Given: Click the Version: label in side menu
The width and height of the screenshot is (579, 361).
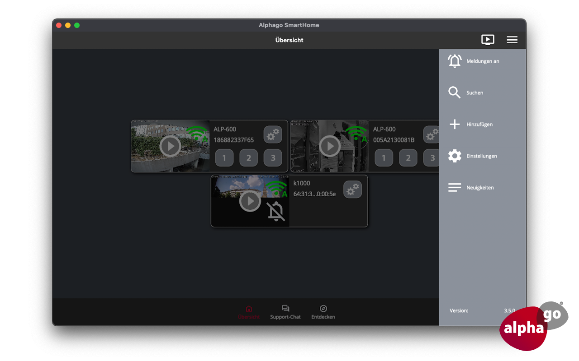Looking at the screenshot, I should click(x=459, y=310).
